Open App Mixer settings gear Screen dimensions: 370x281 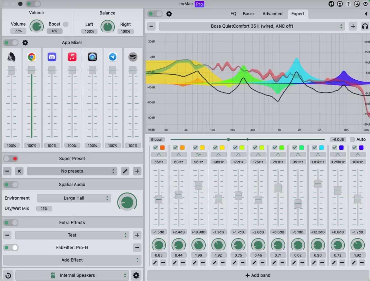click(25, 42)
